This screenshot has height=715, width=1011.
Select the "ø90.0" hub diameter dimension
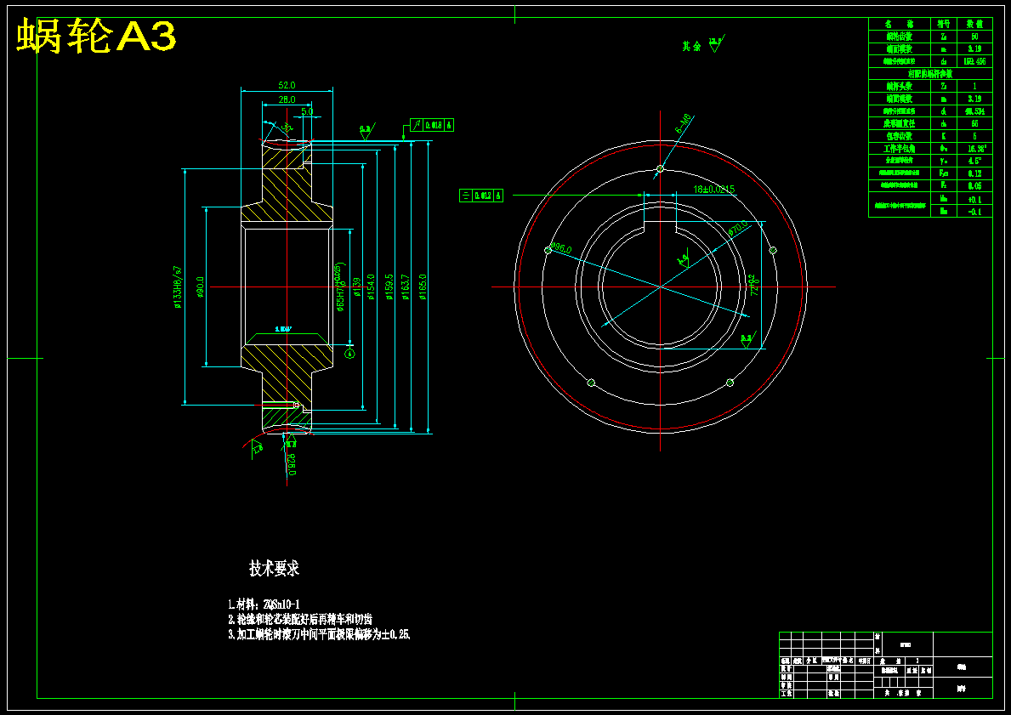(200, 287)
